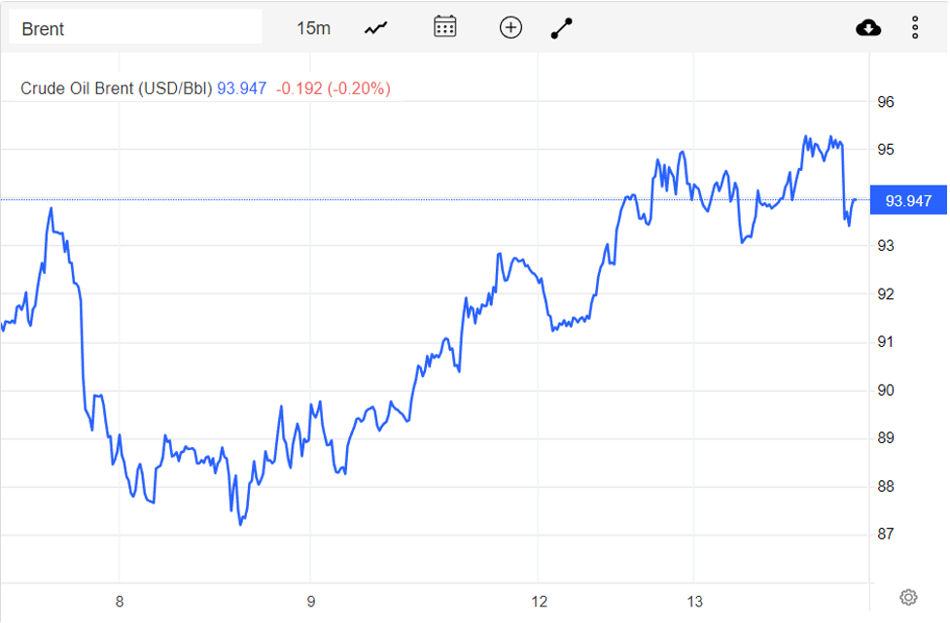Open the calendar date range picker
Screen dimensions: 950x623
click(x=445, y=27)
